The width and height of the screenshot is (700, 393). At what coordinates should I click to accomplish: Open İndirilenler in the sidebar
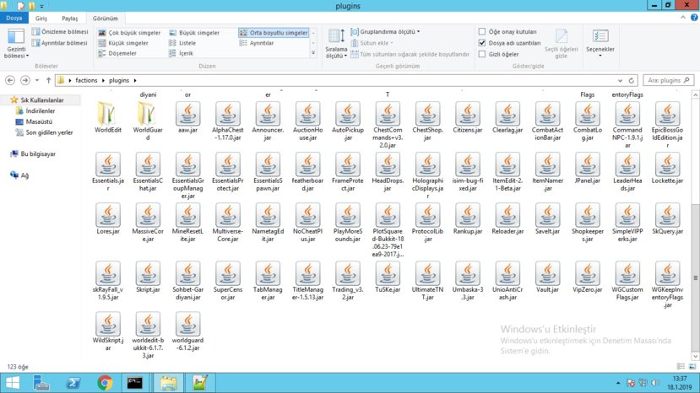[x=35, y=110]
